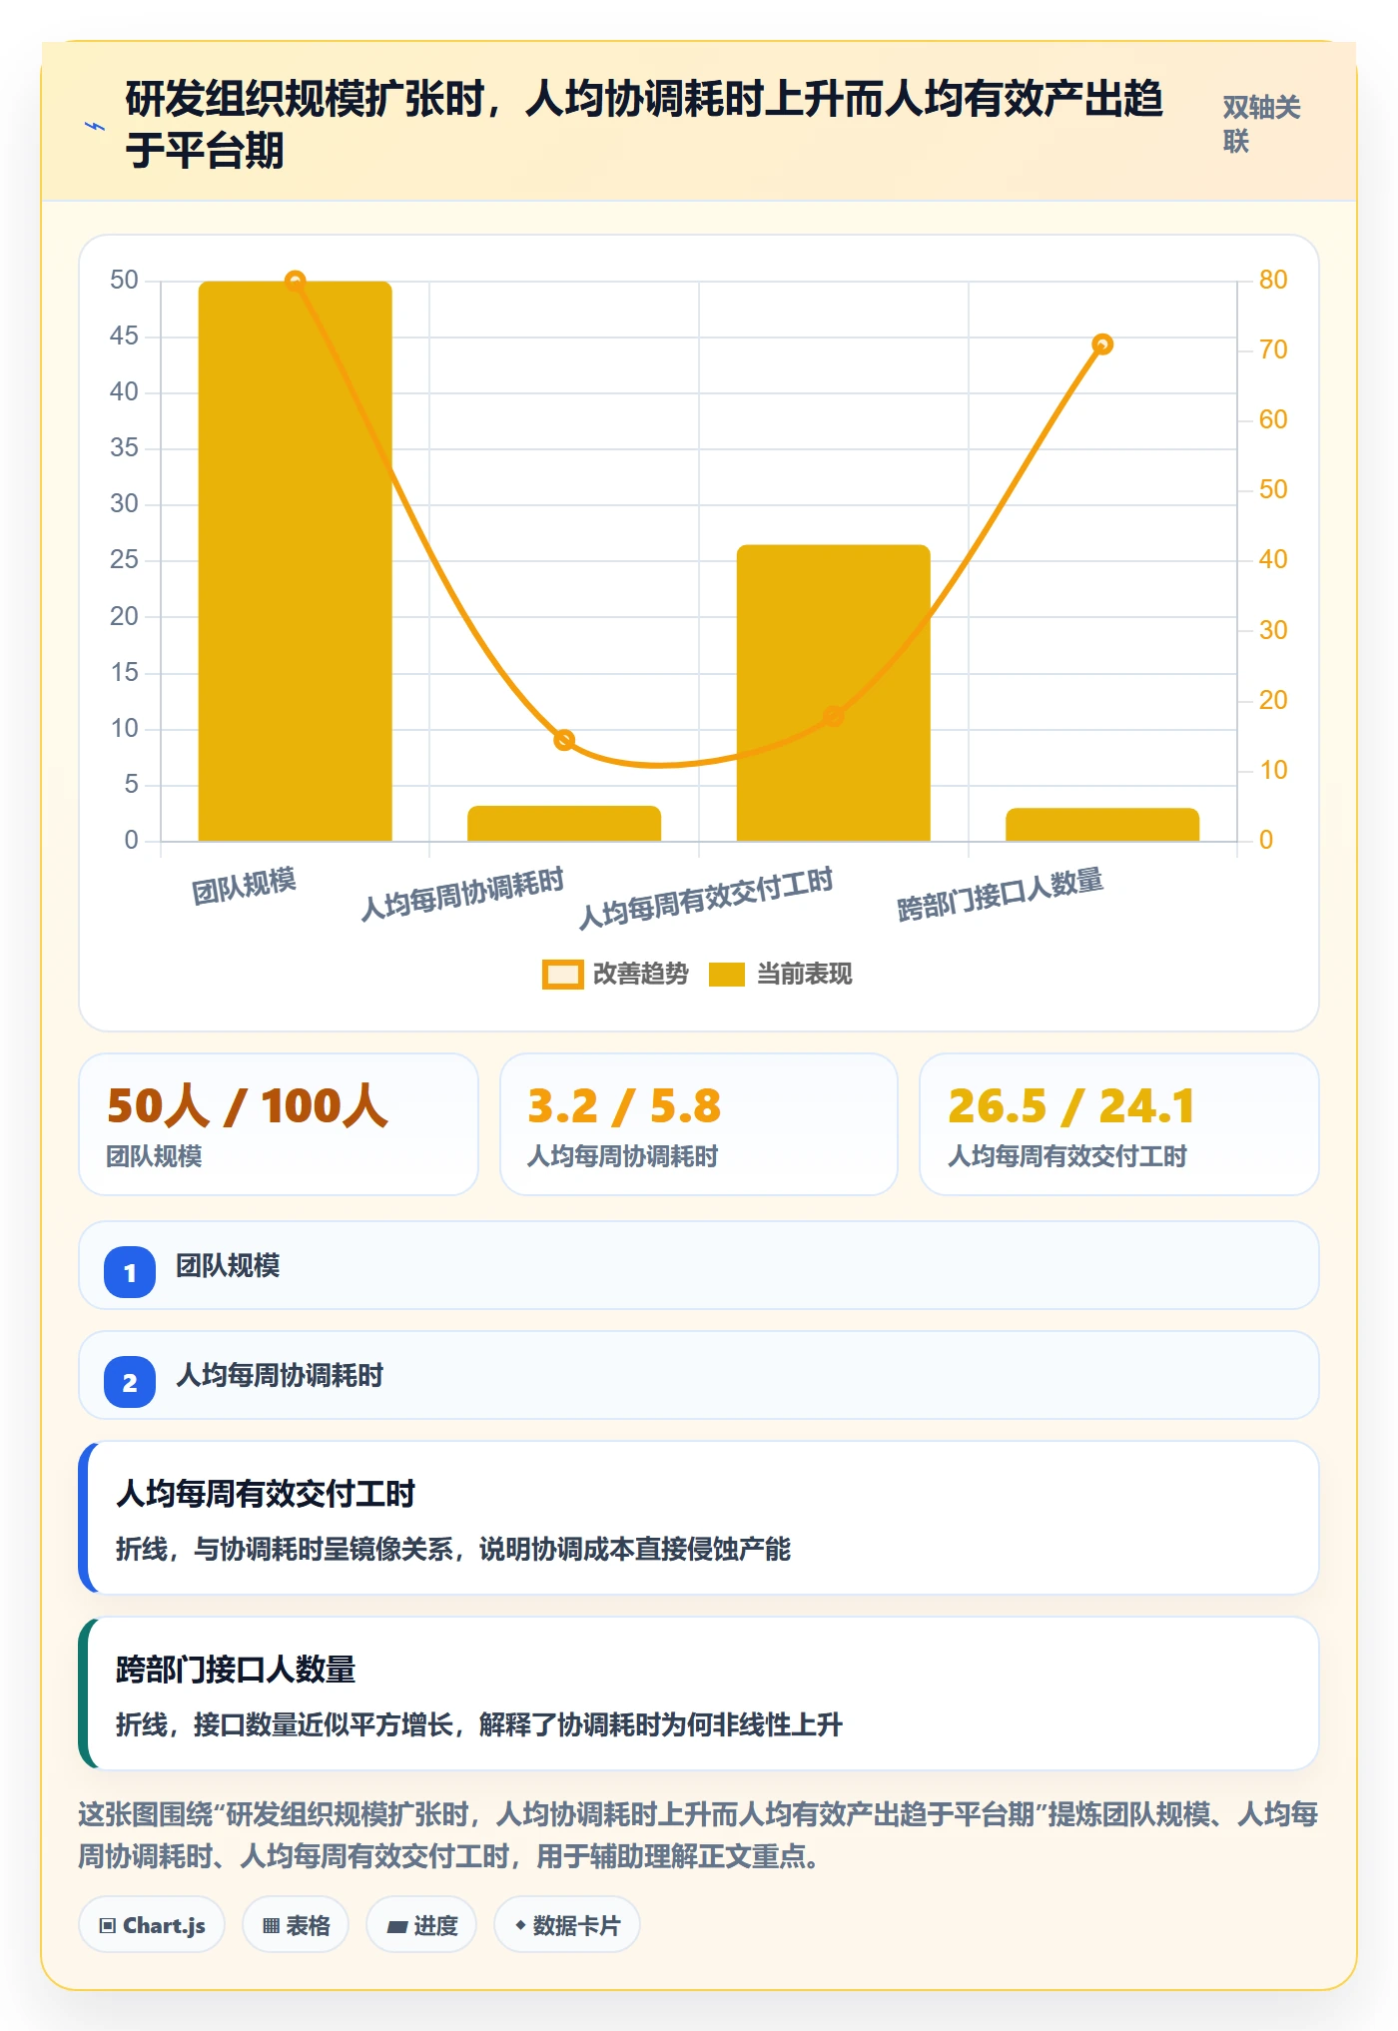
Task: Click the 表格 tag grid icon
Action: (x=271, y=1926)
